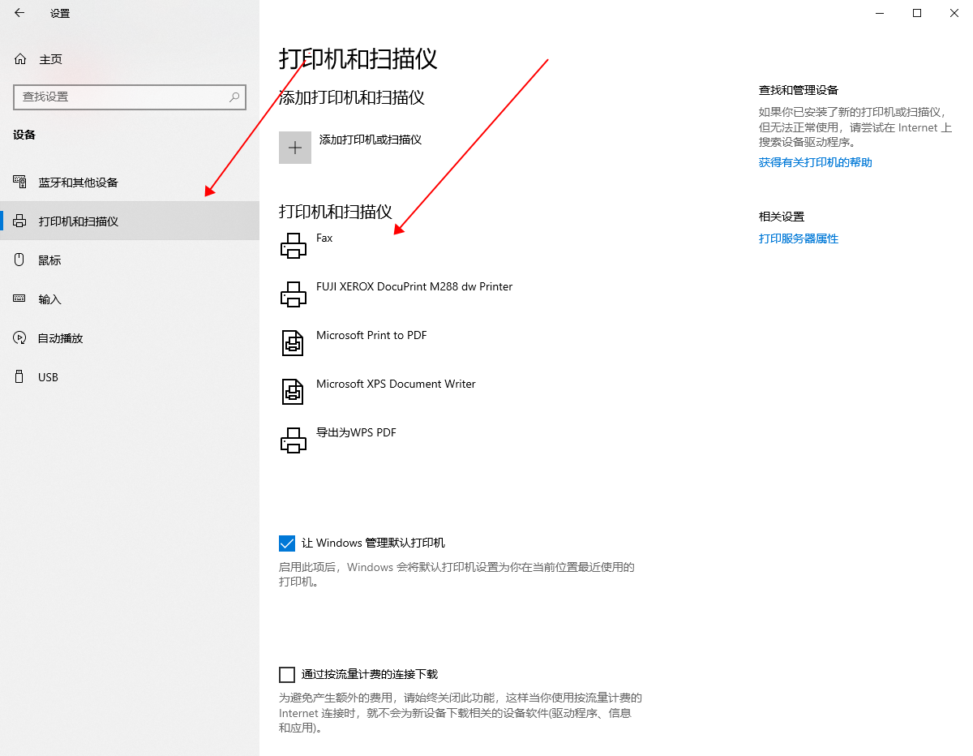
Task: Go to USB settings page
Action: [x=49, y=377]
